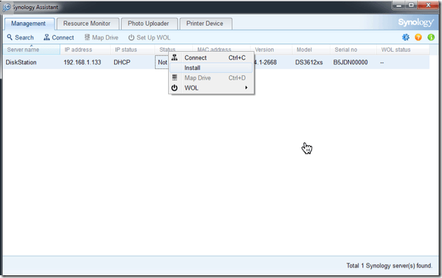Click the serial number B5JDN00000
Viewport: 442px width, 278px height.
point(351,62)
